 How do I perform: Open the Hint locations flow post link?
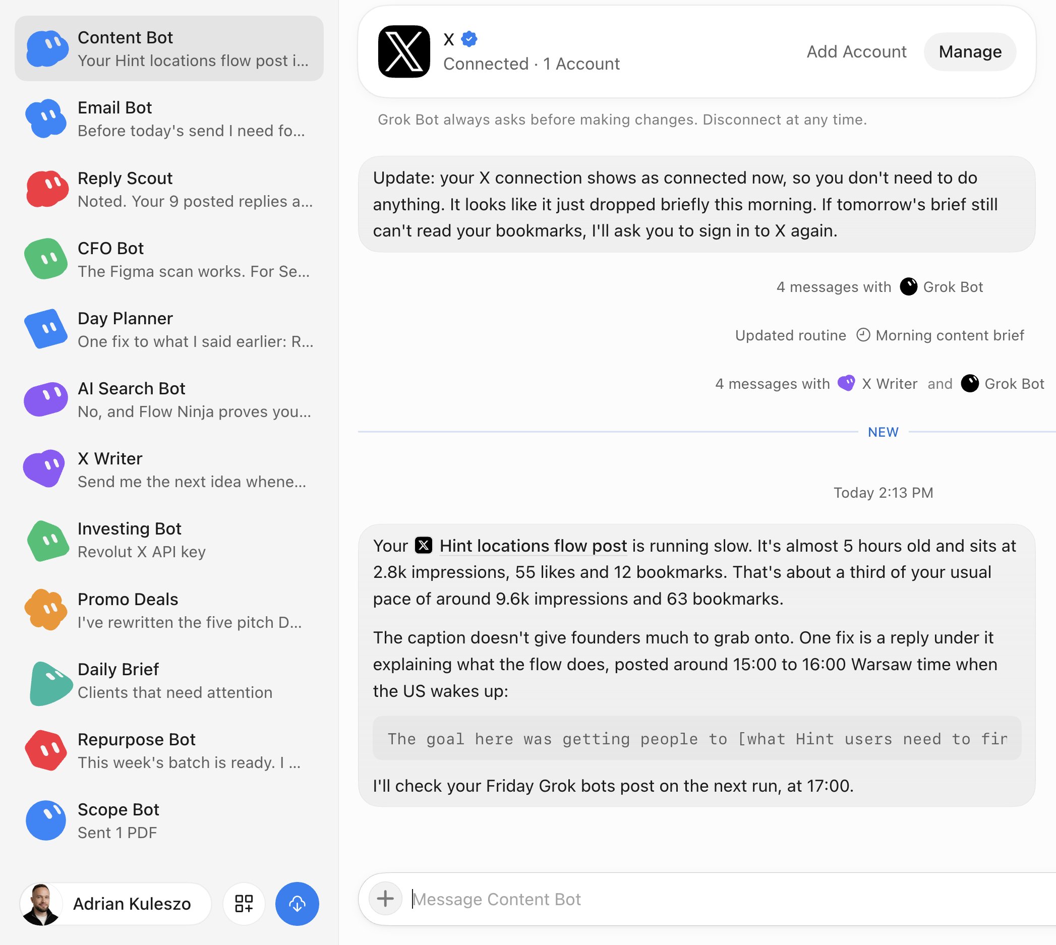pos(533,546)
